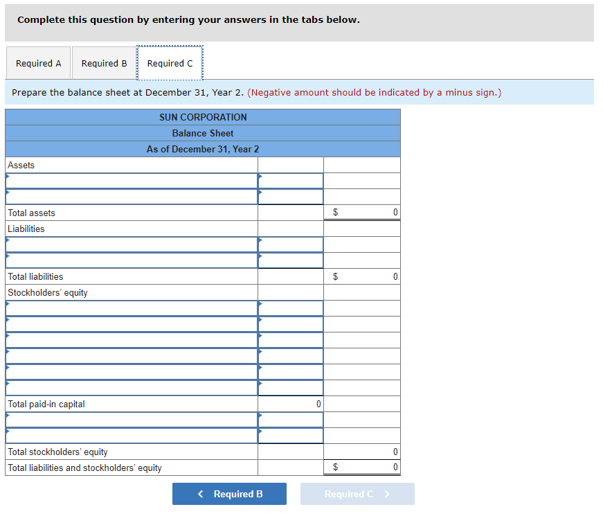Click second asset amount field above Total assets
Screen dimensions: 603x516
[291, 197]
